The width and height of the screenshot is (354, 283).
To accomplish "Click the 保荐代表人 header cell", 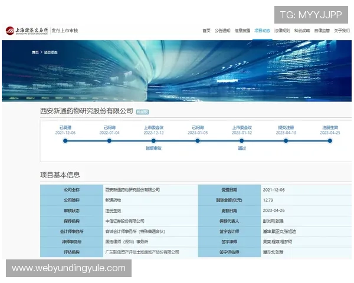I will click(229, 221).
